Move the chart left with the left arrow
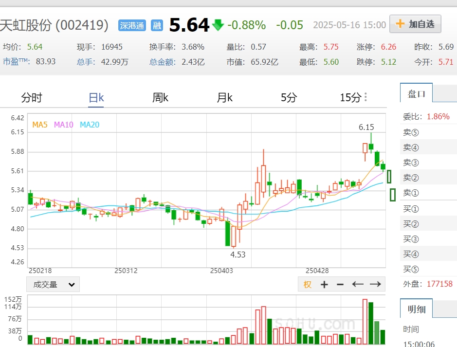Viewport: 457px width, 347px height. coord(358,284)
